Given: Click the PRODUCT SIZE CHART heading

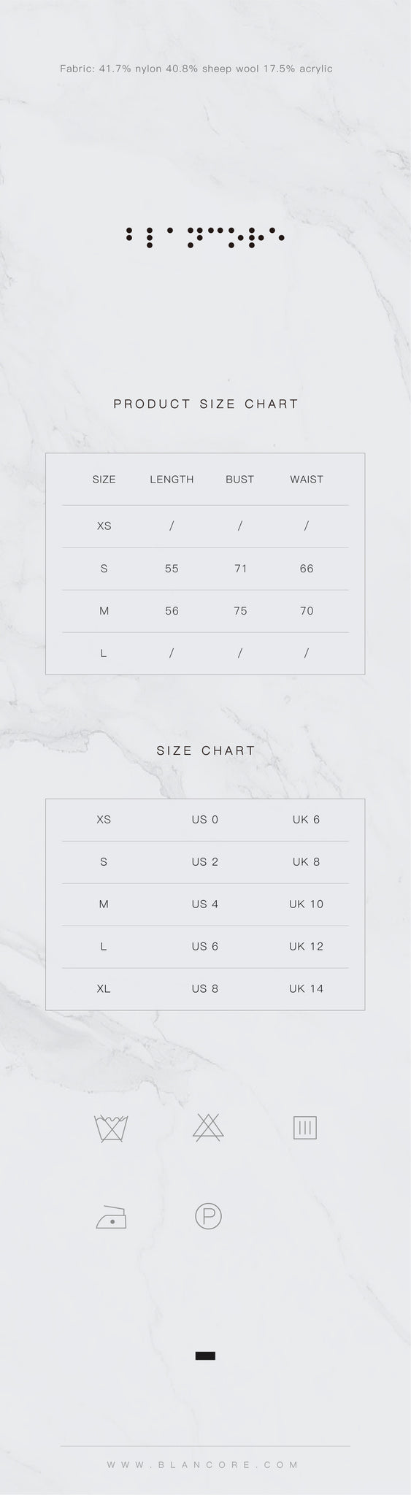Looking at the screenshot, I should pos(206,404).
